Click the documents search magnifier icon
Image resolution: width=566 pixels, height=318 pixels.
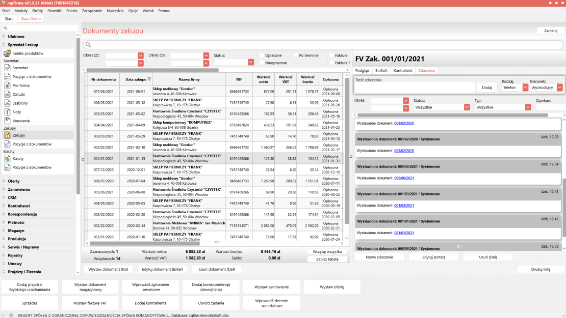pyautogui.click(x=88, y=45)
